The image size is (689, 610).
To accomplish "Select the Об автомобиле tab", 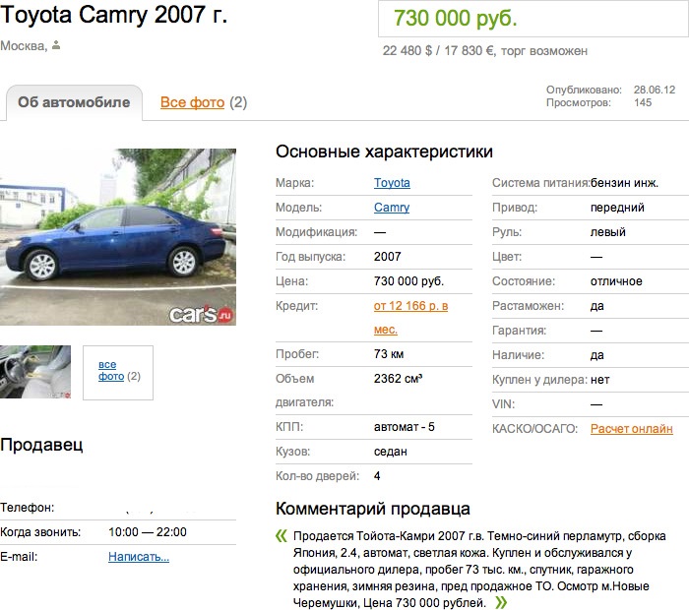I will tap(74, 102).
